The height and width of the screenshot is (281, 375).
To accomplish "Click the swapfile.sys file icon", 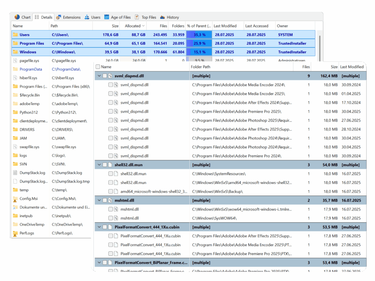I will click(15, 147).
